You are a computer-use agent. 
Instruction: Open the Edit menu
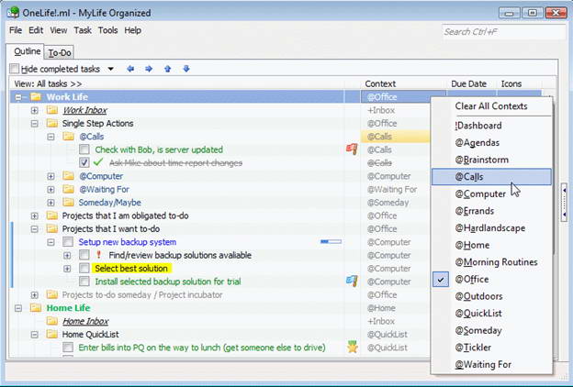pos(36,30)
